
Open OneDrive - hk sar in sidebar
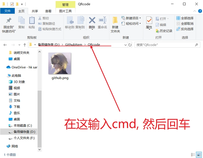coord(22,67)
